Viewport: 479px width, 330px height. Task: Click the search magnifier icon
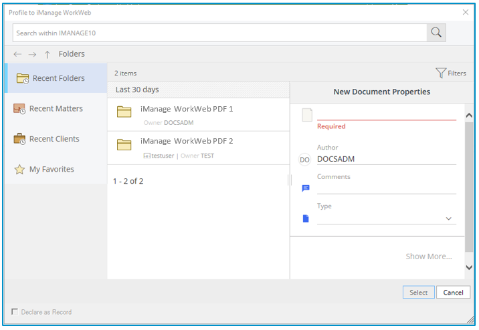436,33
